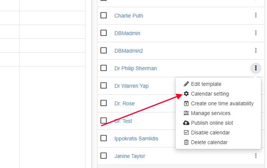
Task: Tick the checkbox for Charlie Puth
Action: [x=104, y=15]
